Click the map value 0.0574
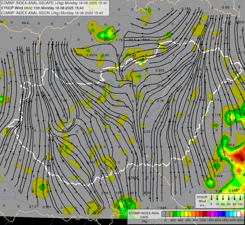Screen dimensions: 245x225 (92, 55)
